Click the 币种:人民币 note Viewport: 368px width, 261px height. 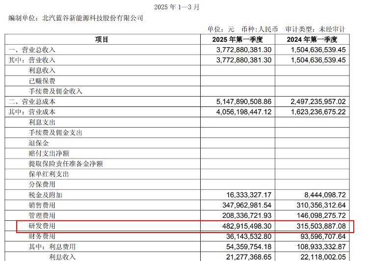(x=260, y=29)
